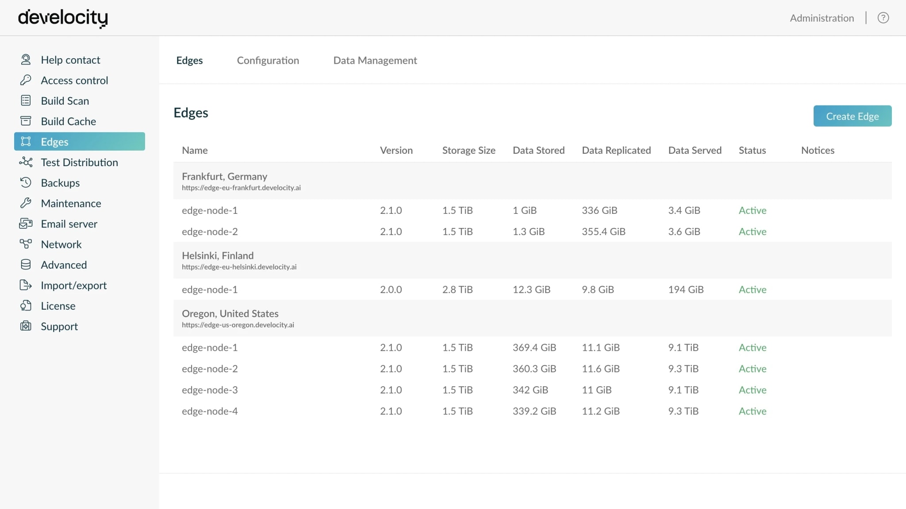906x509 pixels.
Task: Go to Access control section
Action: 74,80
